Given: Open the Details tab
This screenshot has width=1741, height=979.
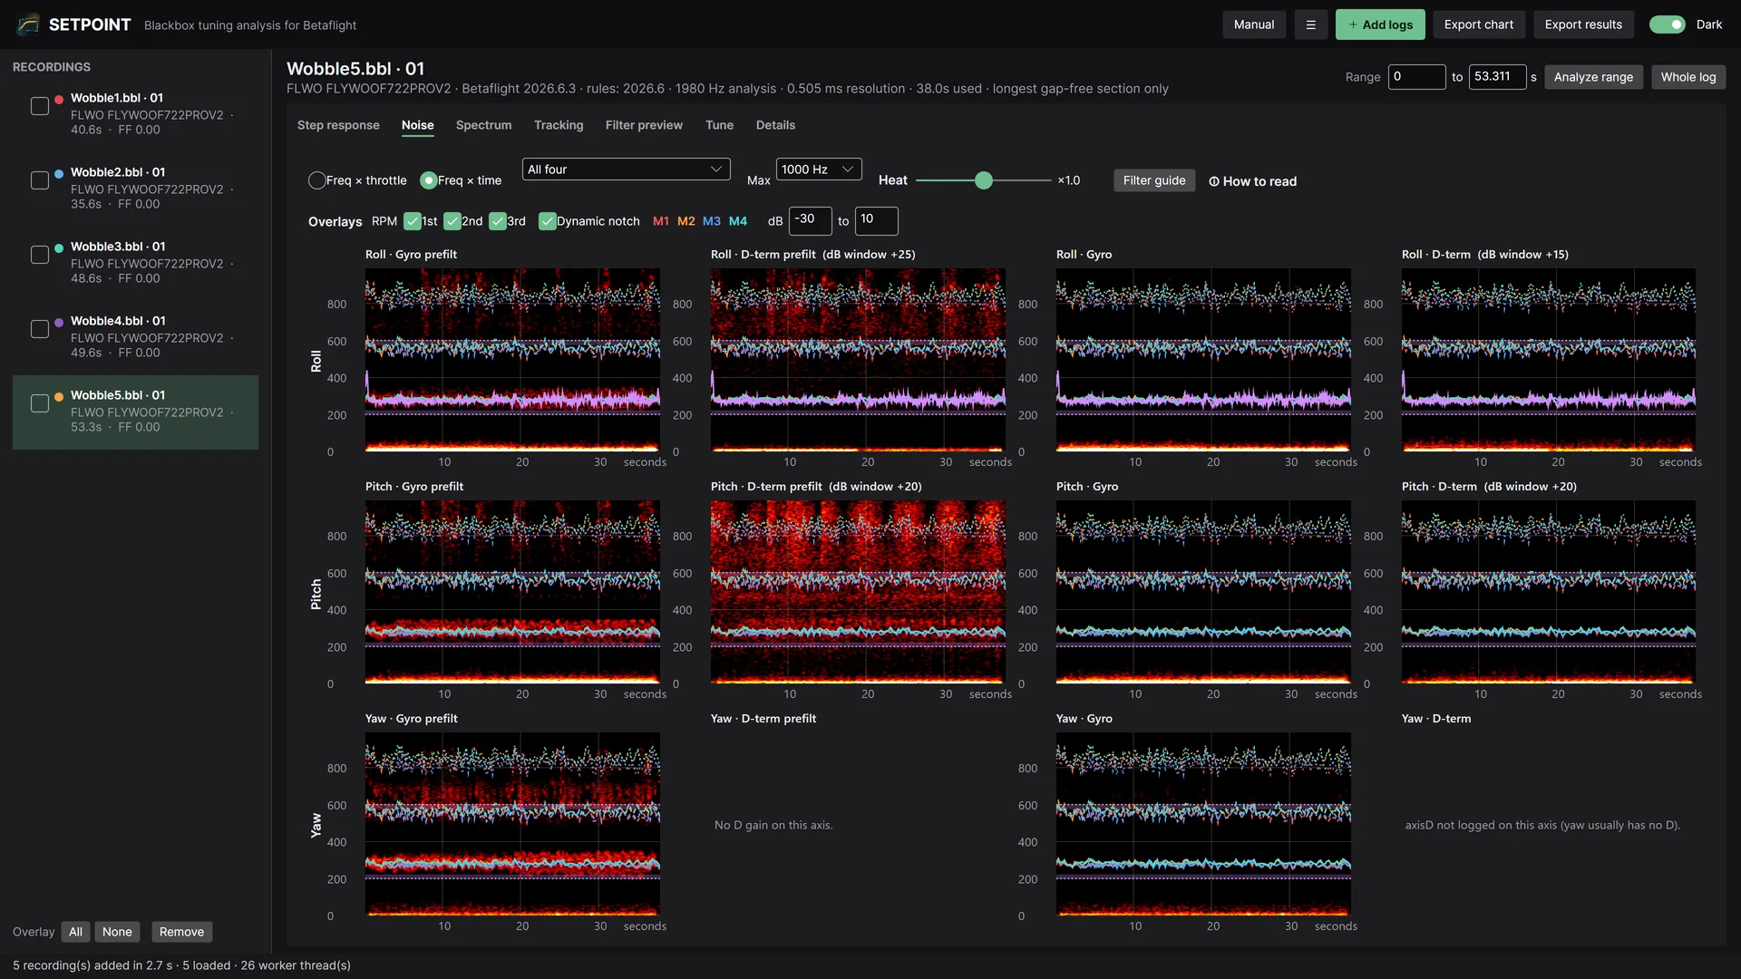Looking at the screenshot, I should pyautogui.click(x=775, y=125).
